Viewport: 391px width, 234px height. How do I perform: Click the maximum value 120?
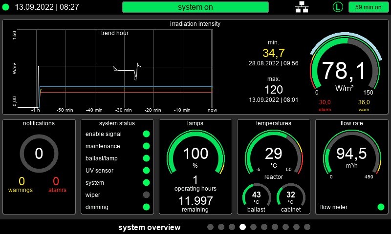pos(274,90)
